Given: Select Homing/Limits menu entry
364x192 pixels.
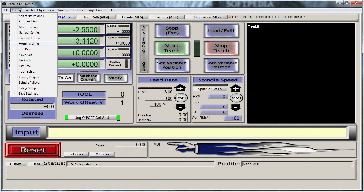Looking at the screenshot, I should [34, 44].
